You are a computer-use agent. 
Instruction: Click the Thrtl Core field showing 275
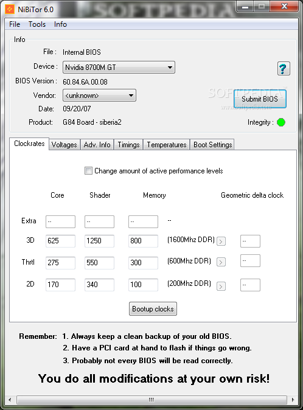click(x=60, y=263)
